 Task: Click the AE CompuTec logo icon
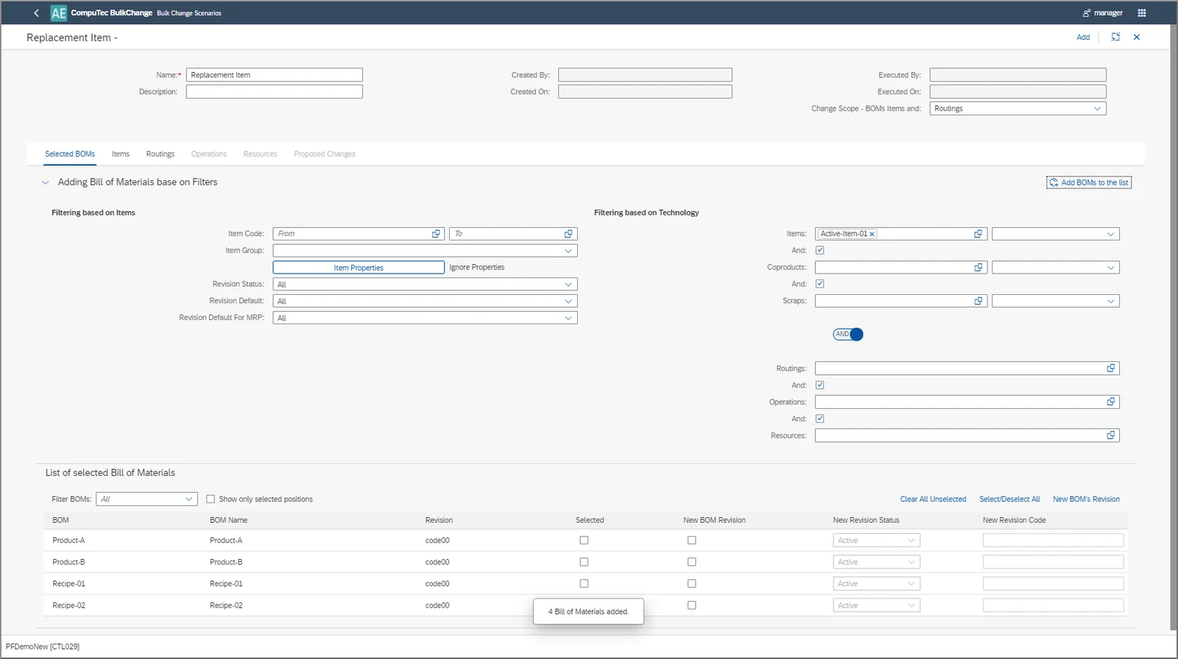pos(58,13)
